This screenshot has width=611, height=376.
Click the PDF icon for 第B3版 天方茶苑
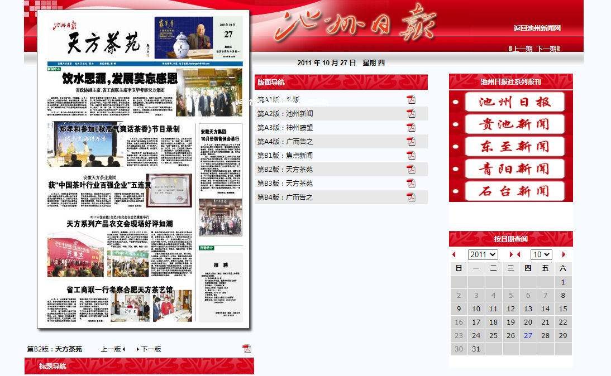click(411, 184)
